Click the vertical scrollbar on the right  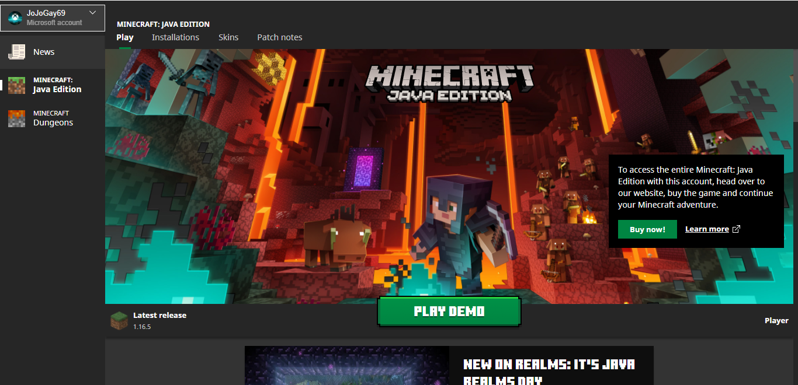[795, 86]
